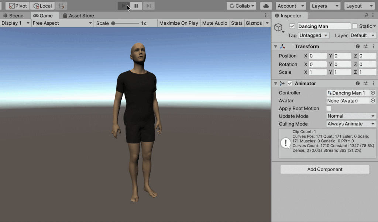
Task: Open Inspector panel options menu
Action: 373,15
